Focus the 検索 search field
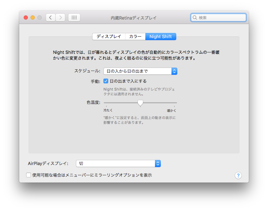The image size is (268, 210). click(219, 17)
